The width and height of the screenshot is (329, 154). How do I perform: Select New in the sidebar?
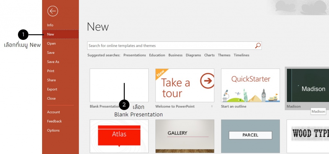pyautogui.click(x=50, y=34)
